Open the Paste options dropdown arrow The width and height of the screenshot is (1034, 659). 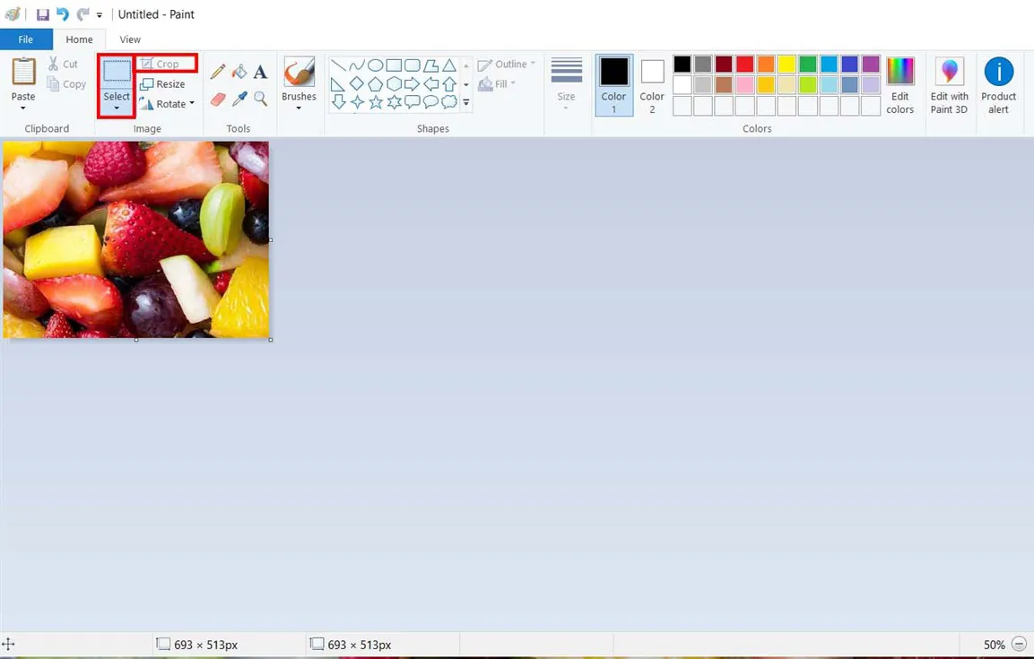(23, 108)
